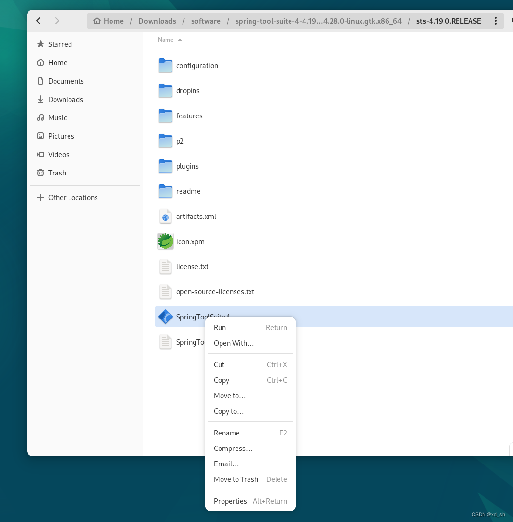
Task: Click the Home icon in the path bar
Action: (x=97, y=21)
